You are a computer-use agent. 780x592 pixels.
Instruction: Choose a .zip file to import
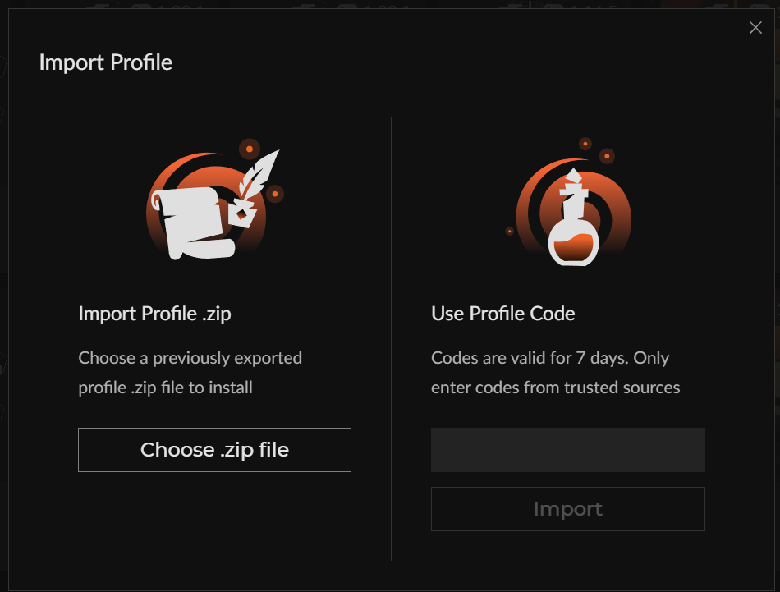point(214,450)
